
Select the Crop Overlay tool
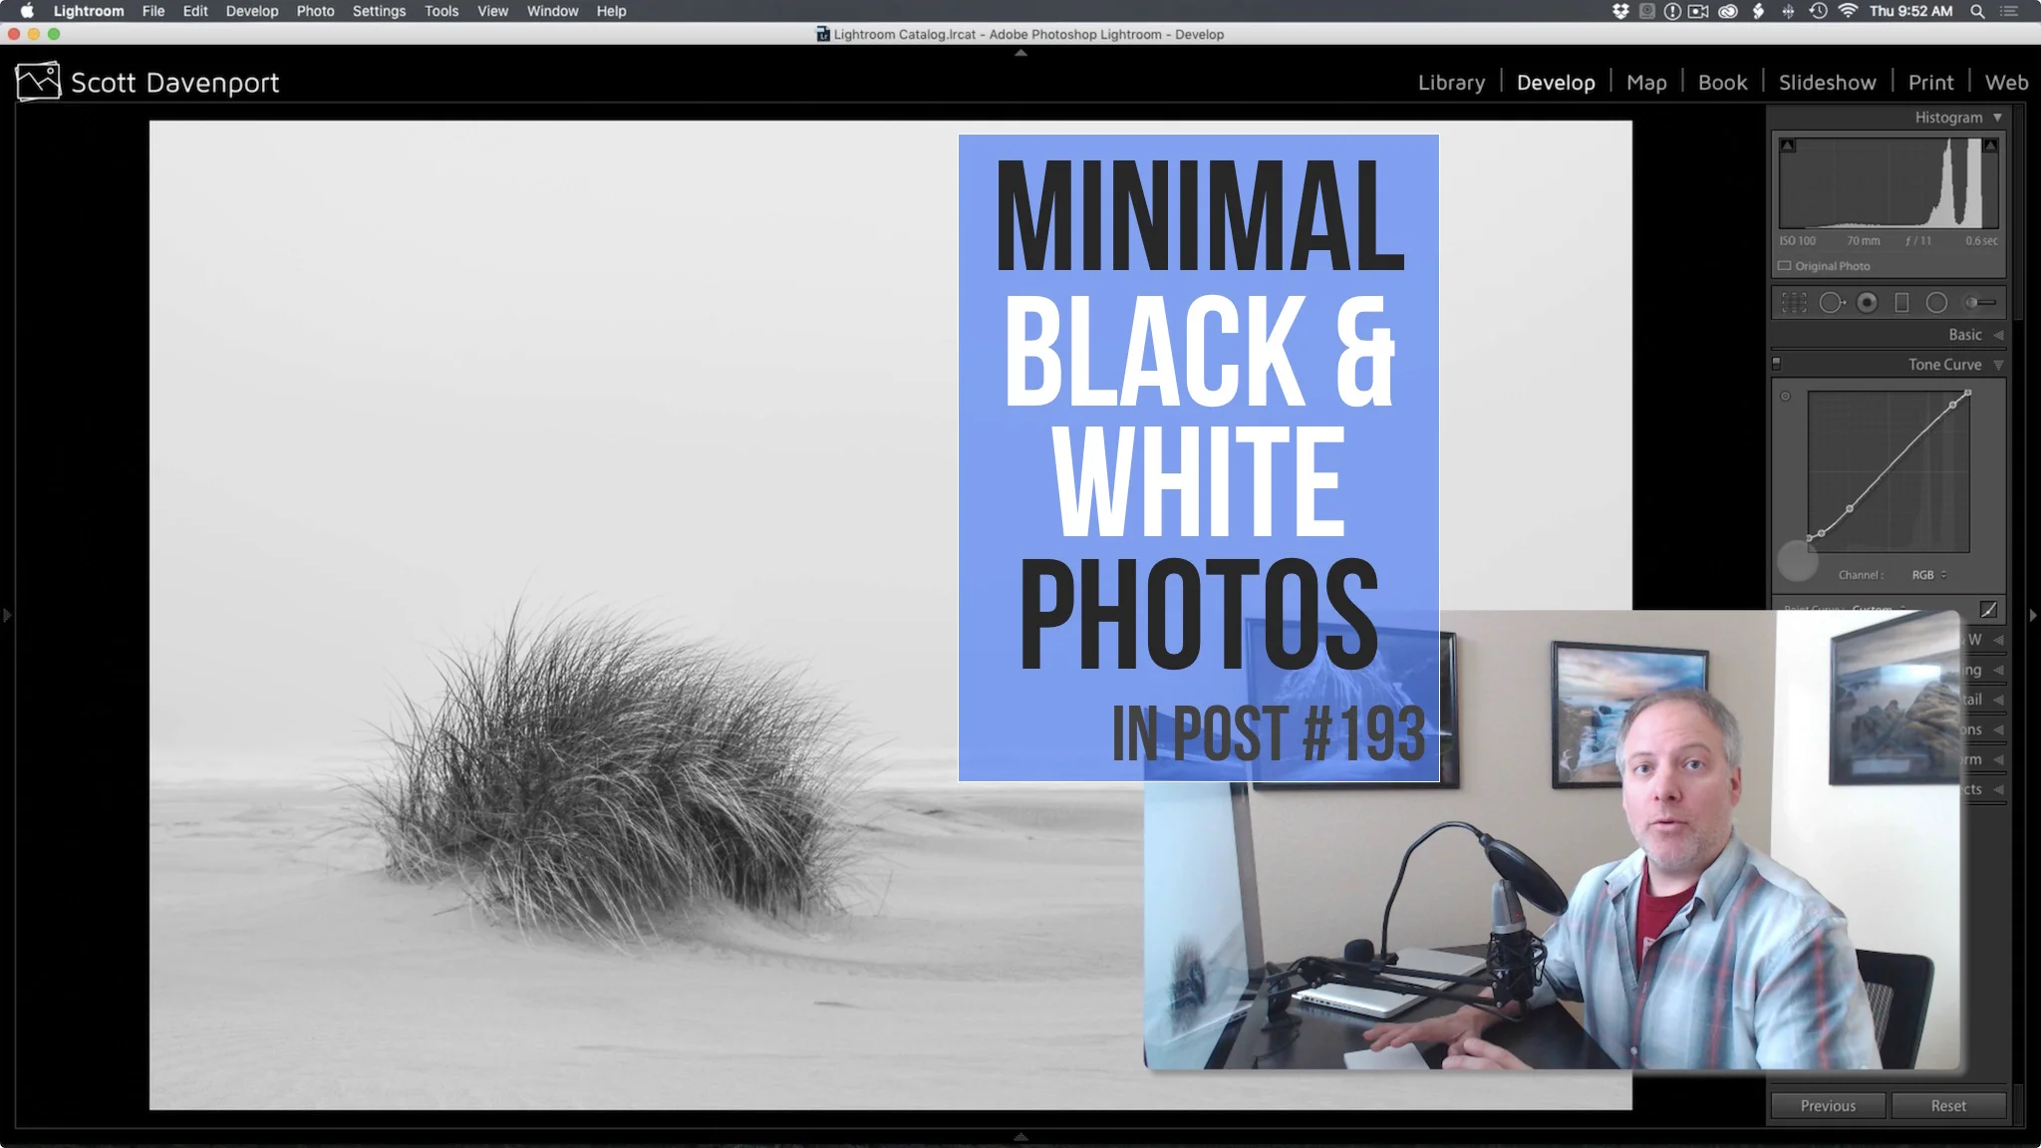tap(1795, 302)
